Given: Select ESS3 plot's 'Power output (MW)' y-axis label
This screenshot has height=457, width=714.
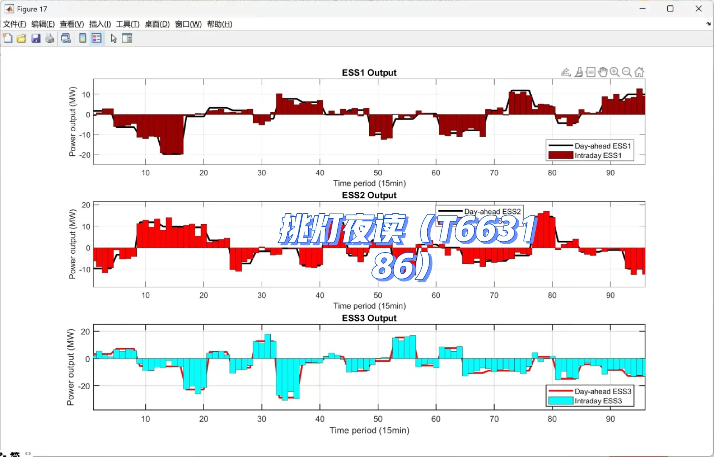Looking at the screenshot, I should pyautogui.click(x=70, y=367).
